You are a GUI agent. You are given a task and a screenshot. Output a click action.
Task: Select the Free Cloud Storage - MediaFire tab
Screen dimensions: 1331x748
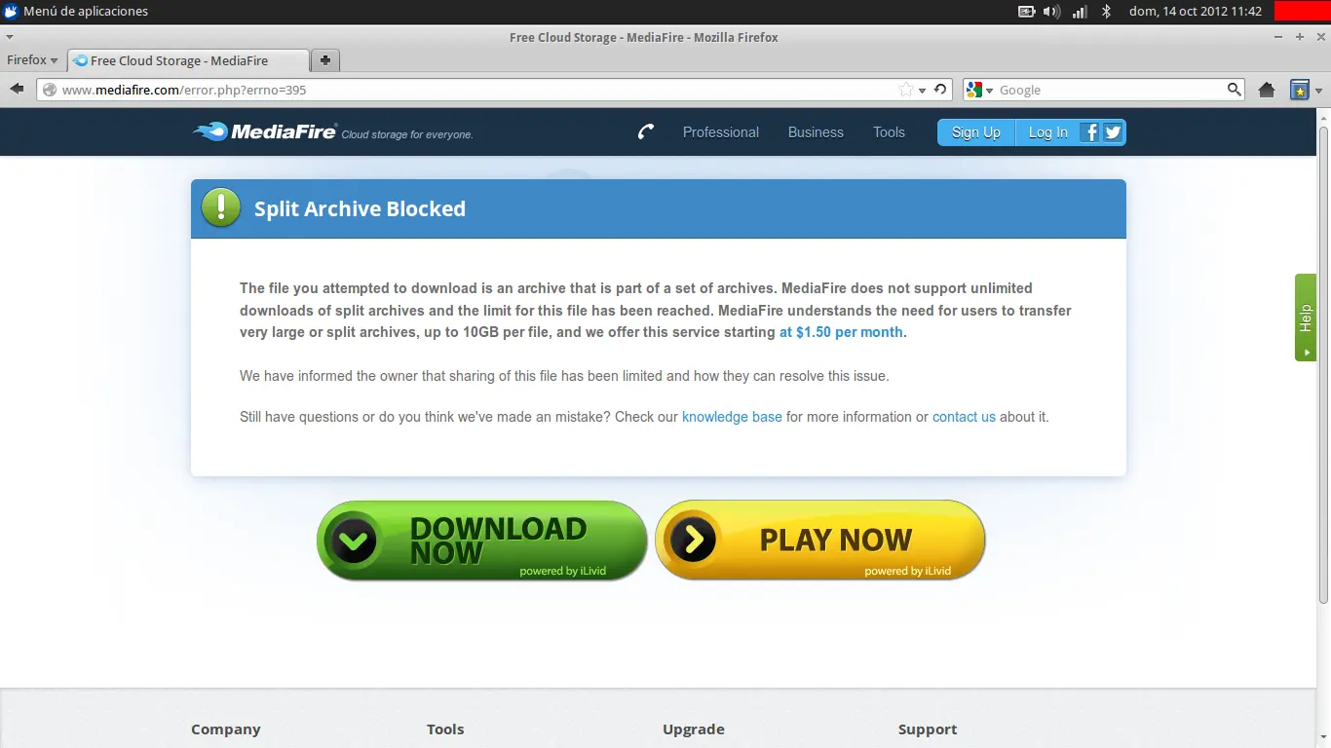[188, 60]
